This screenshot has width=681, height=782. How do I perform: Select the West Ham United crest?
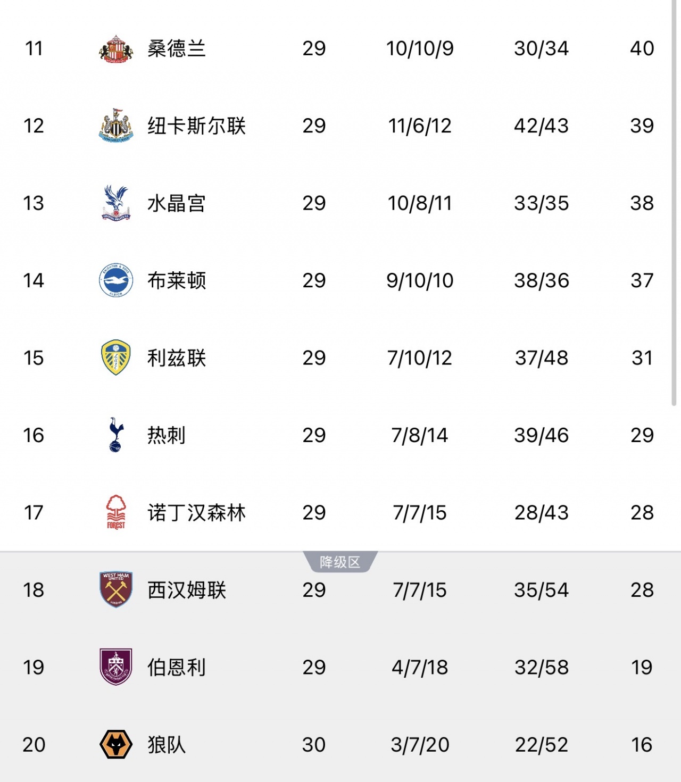tap(115, 589)
